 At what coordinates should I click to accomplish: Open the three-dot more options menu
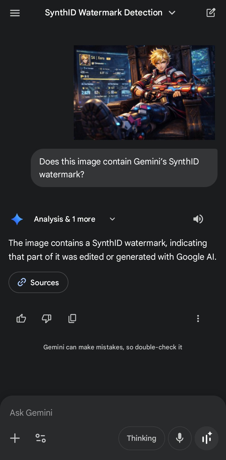(198, 319)
